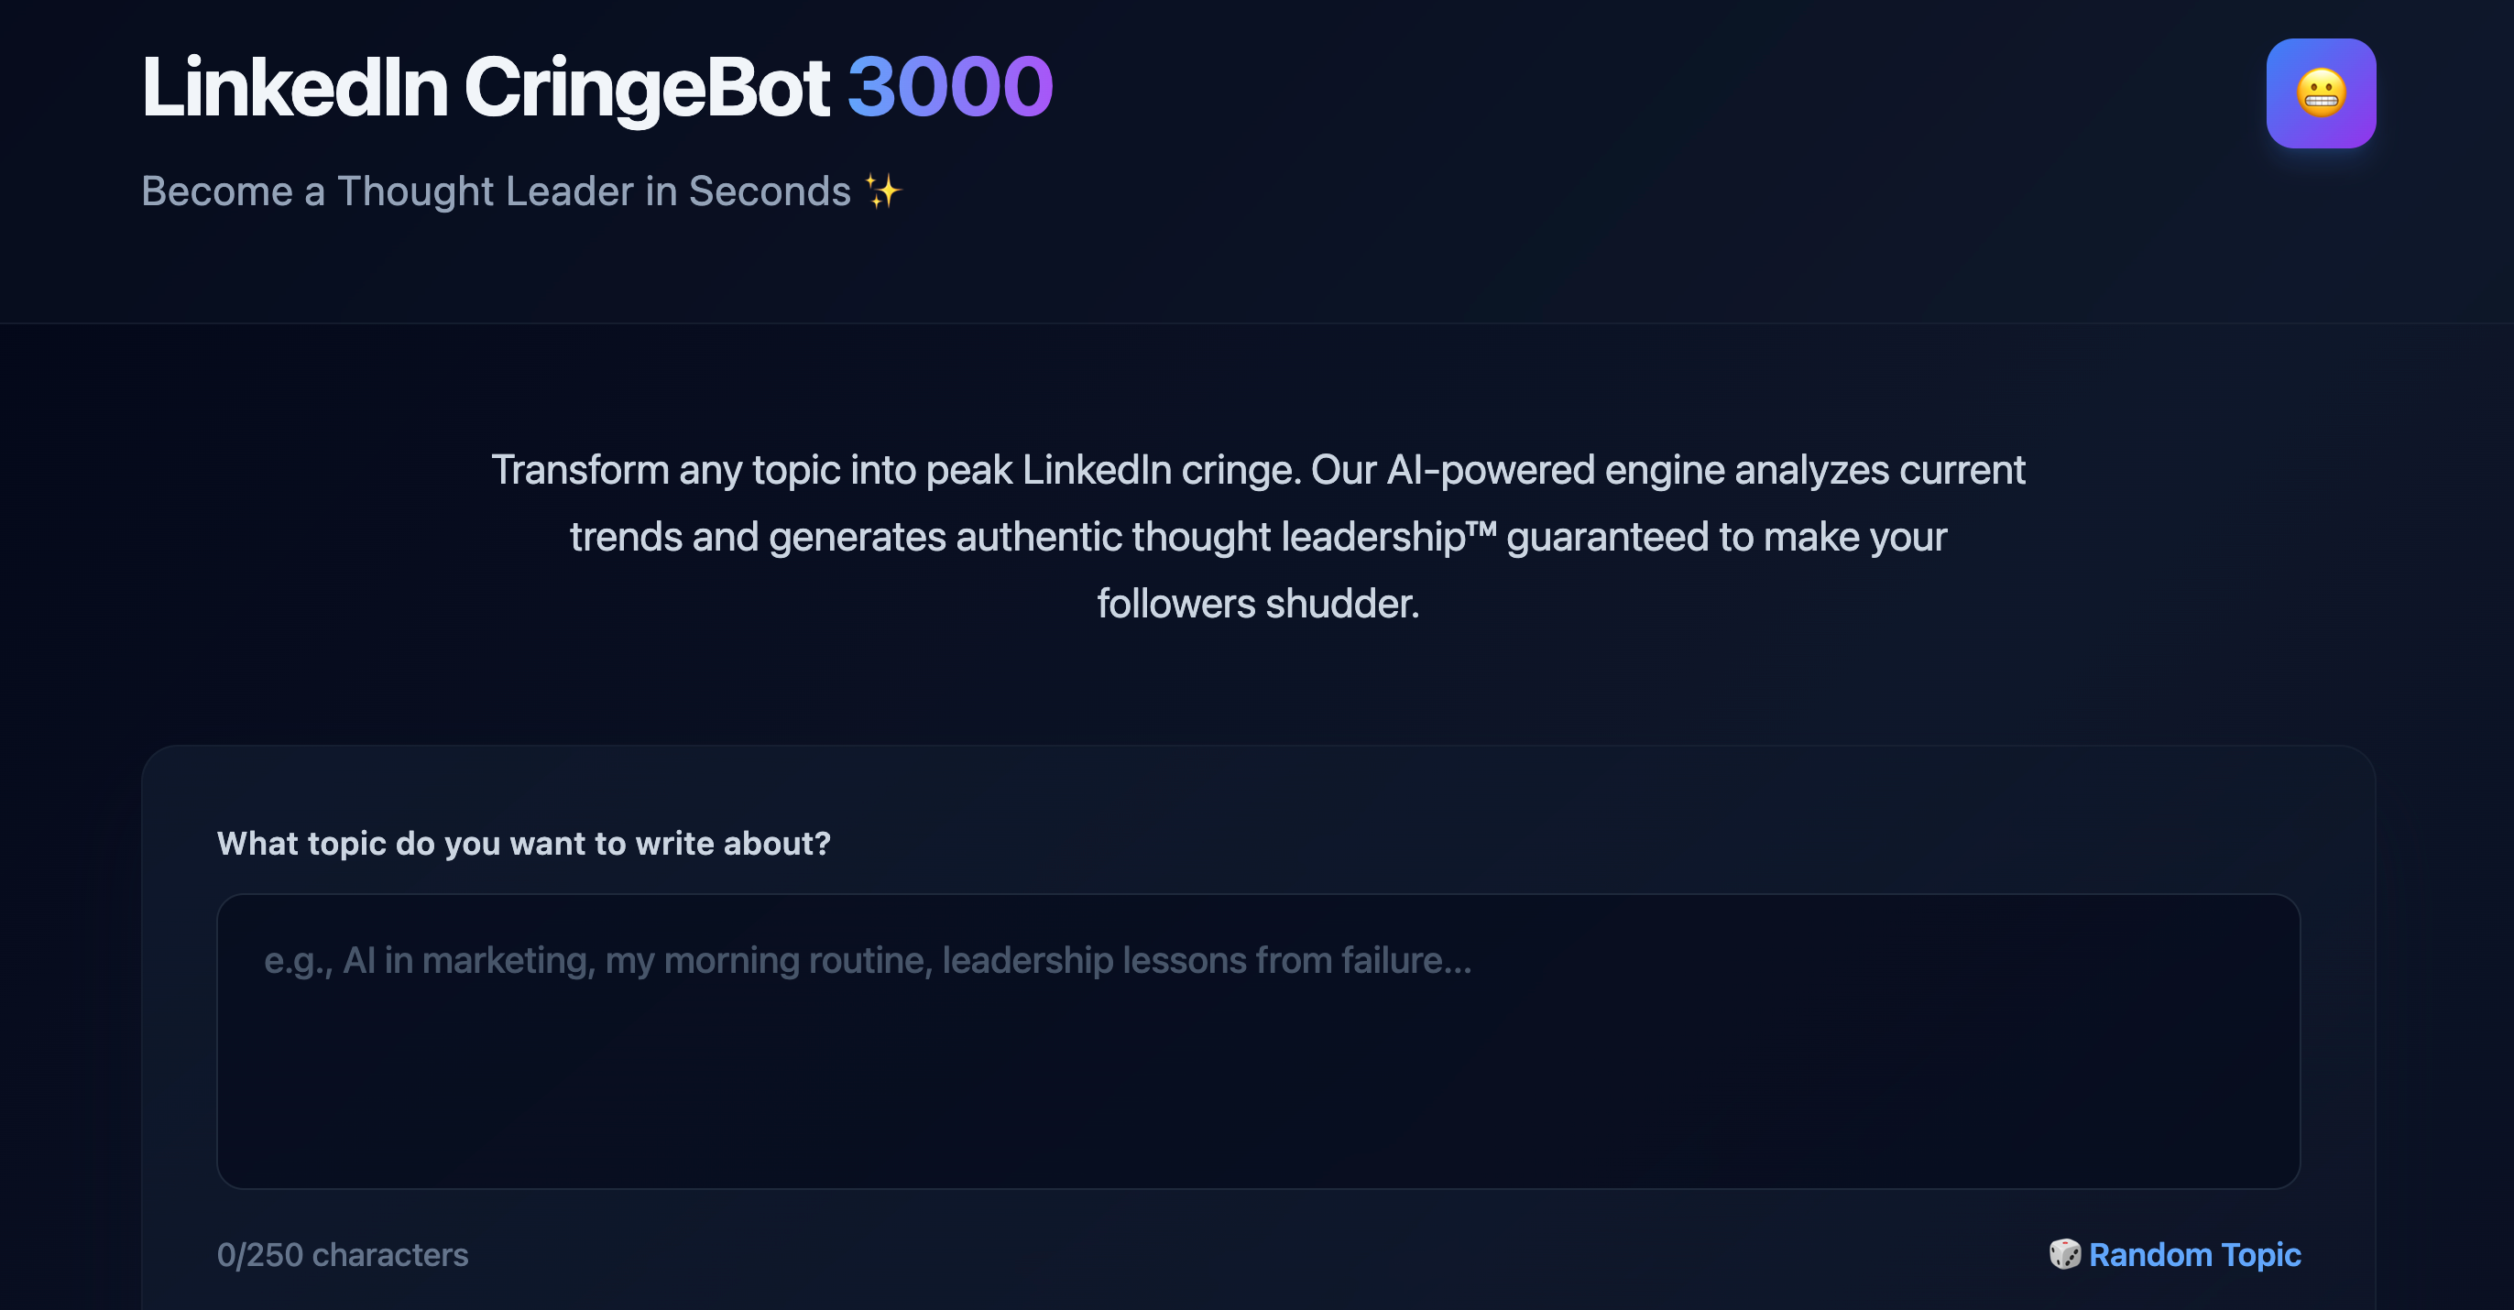Click the Transform any topic description line
The width and height of the screenshot is (2514, 1310).
click(1257, 471)
